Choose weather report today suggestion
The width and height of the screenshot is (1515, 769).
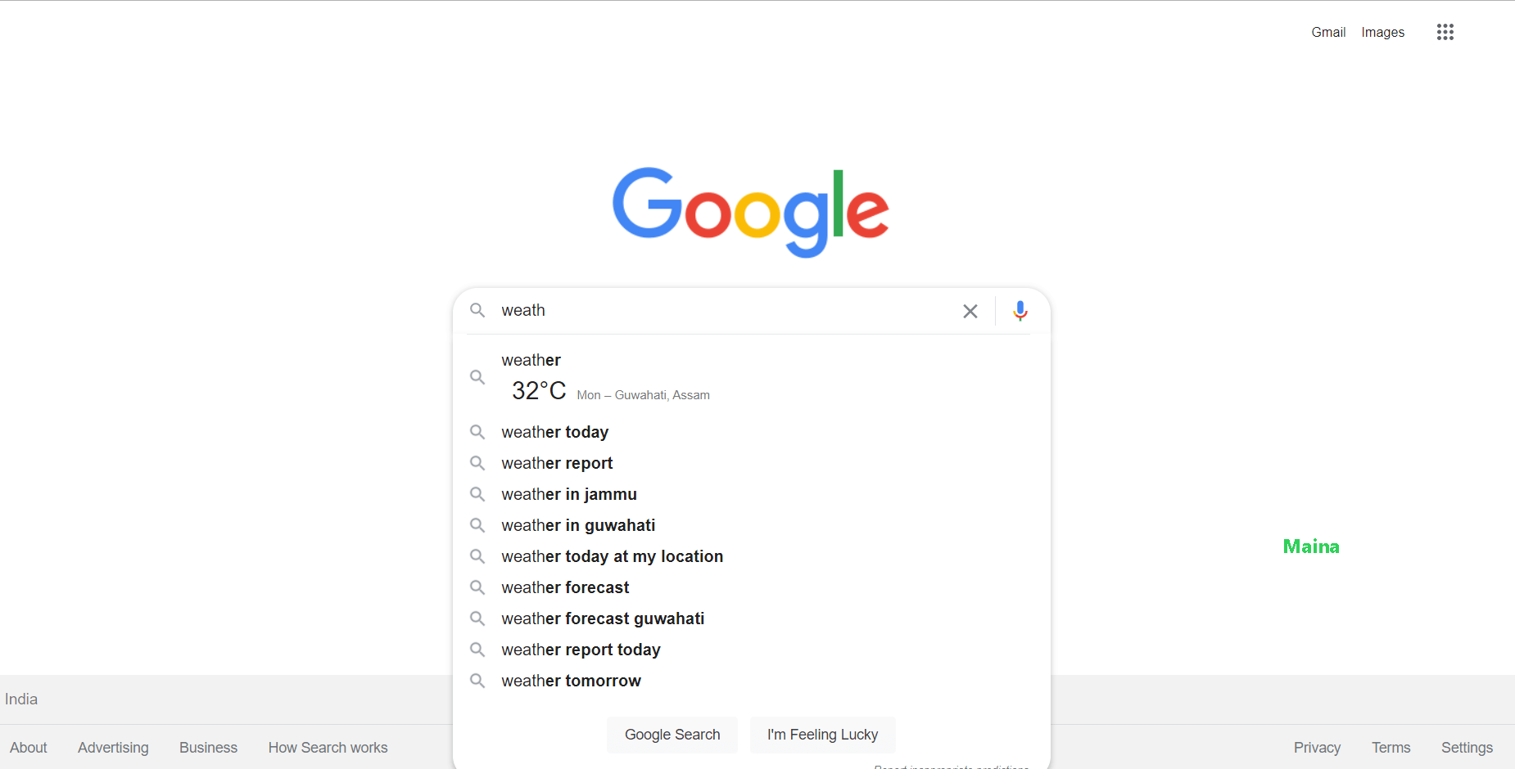[x=752, y=650]
